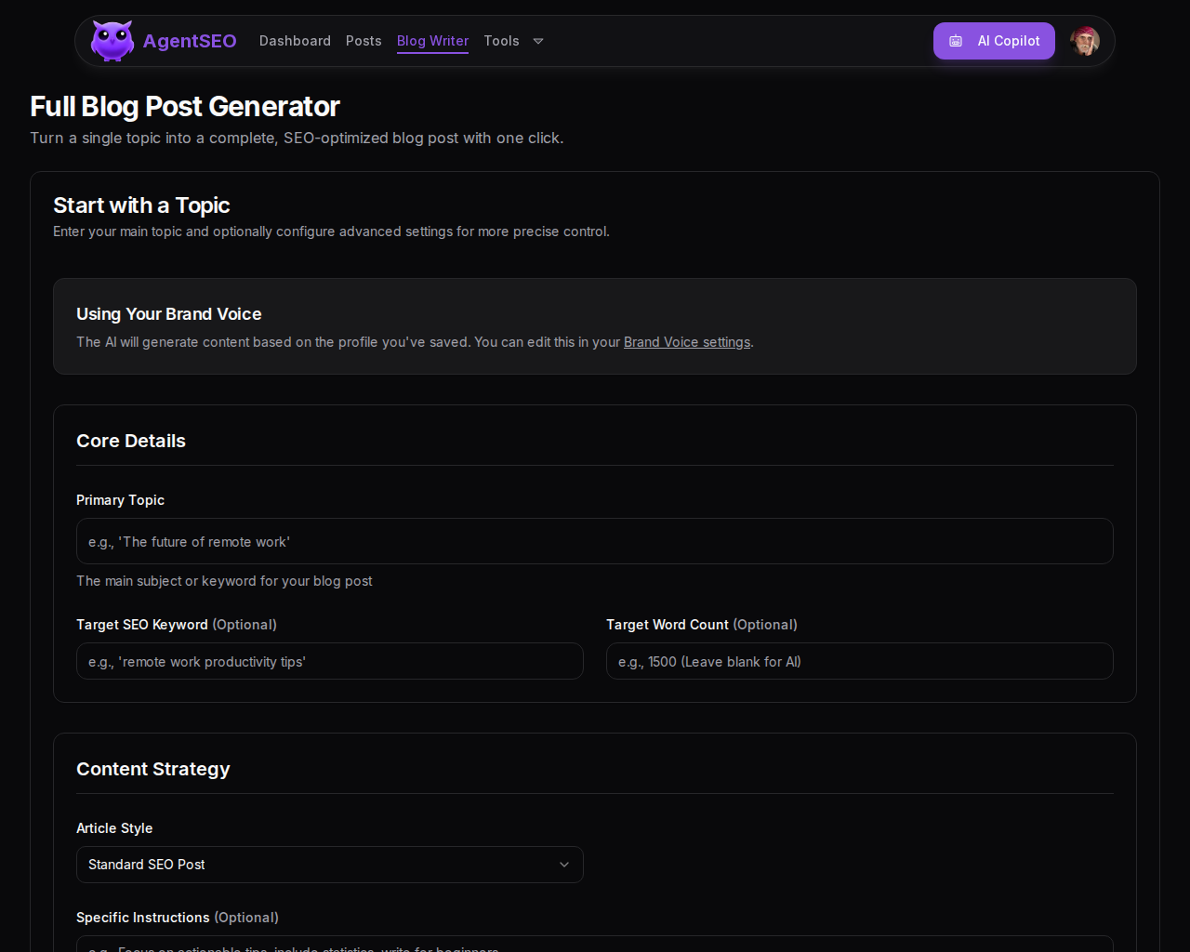Click the AgentSEO brand name

point(190,41)
